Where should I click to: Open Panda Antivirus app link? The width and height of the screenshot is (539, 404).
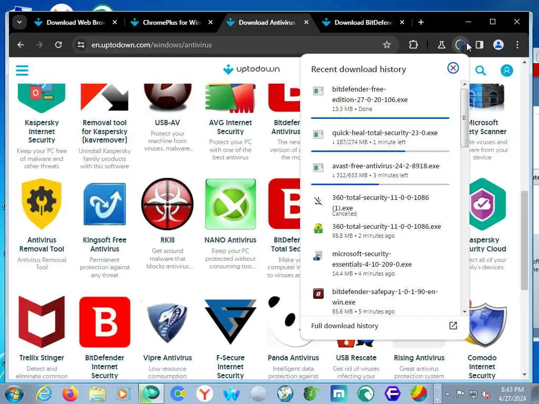[293, 358]
